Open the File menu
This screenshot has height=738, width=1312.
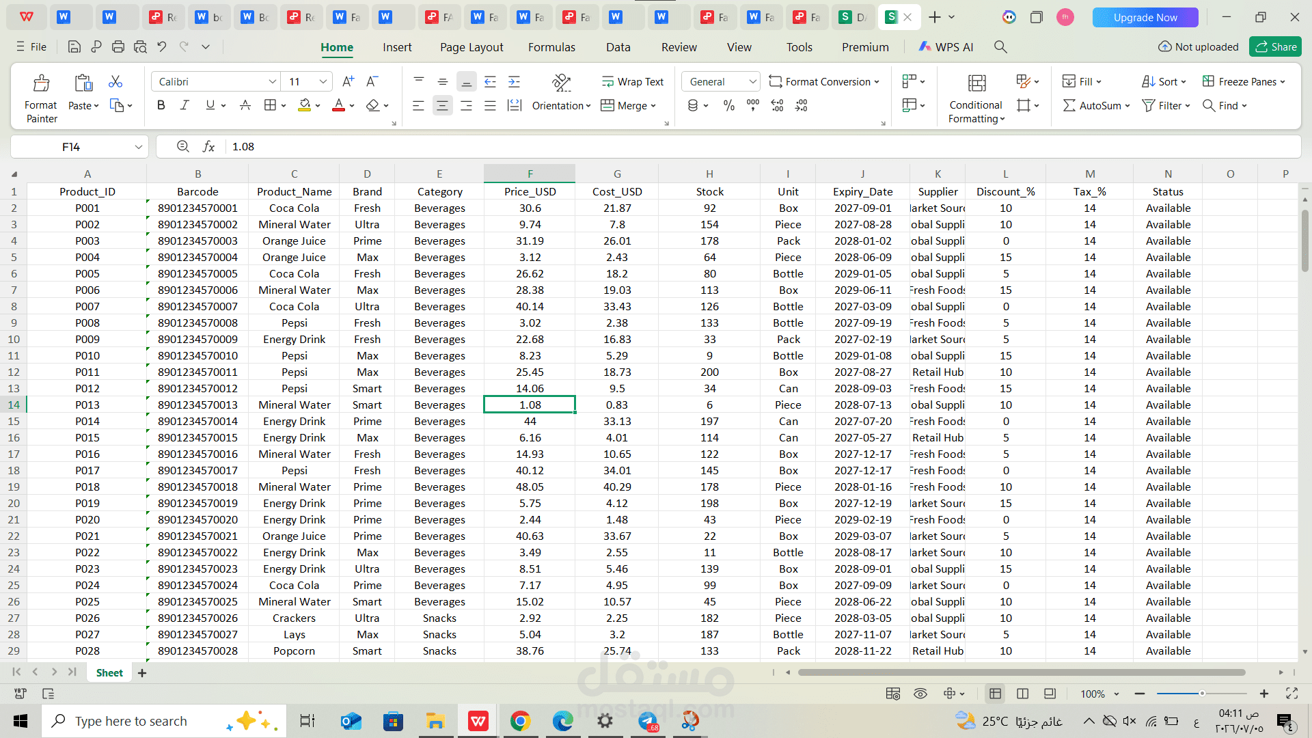point(31,47)
